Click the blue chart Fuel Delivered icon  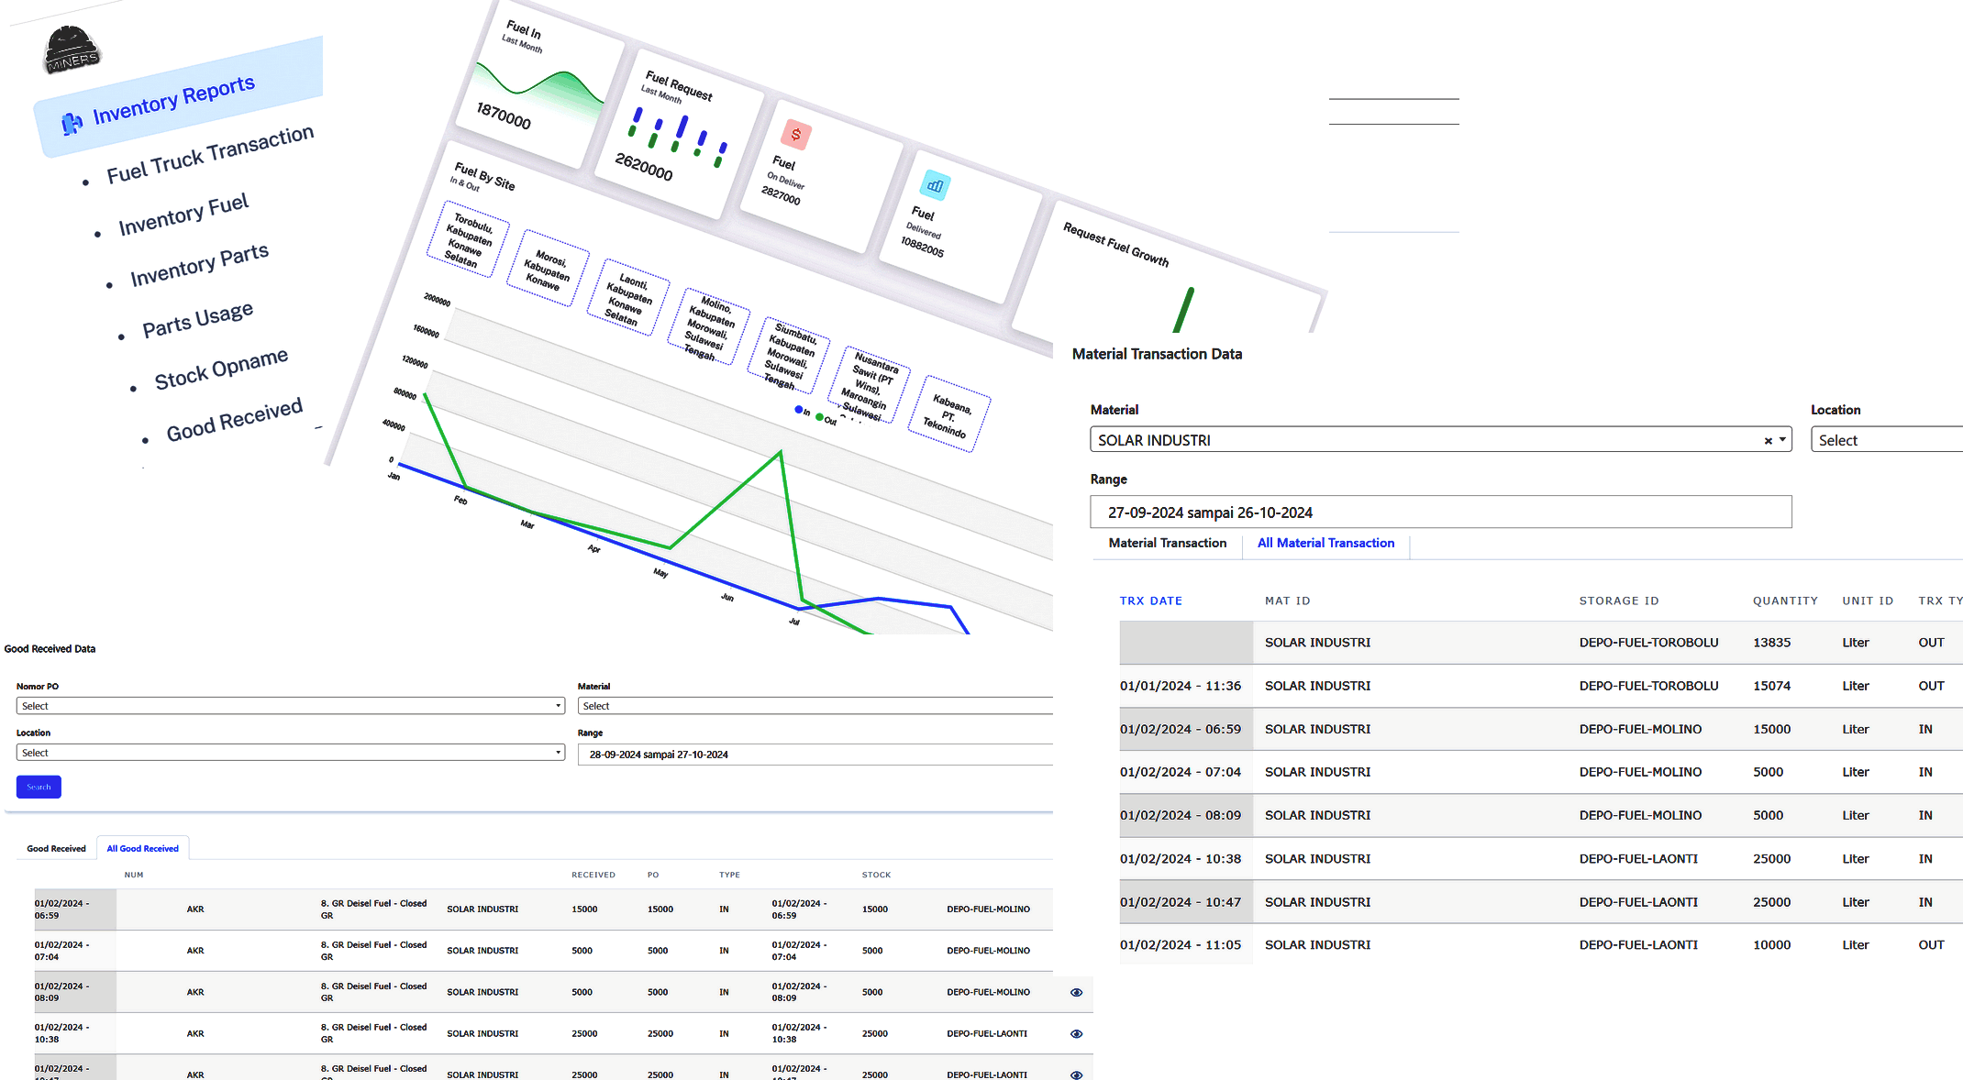click(x=935, y=186)
